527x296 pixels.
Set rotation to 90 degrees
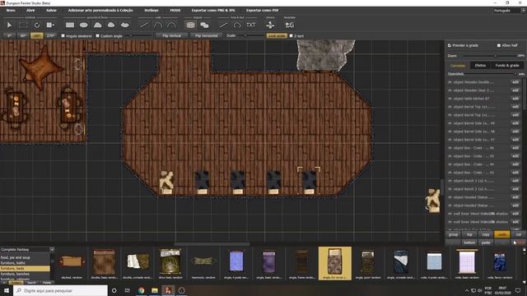tap(23, 35)
